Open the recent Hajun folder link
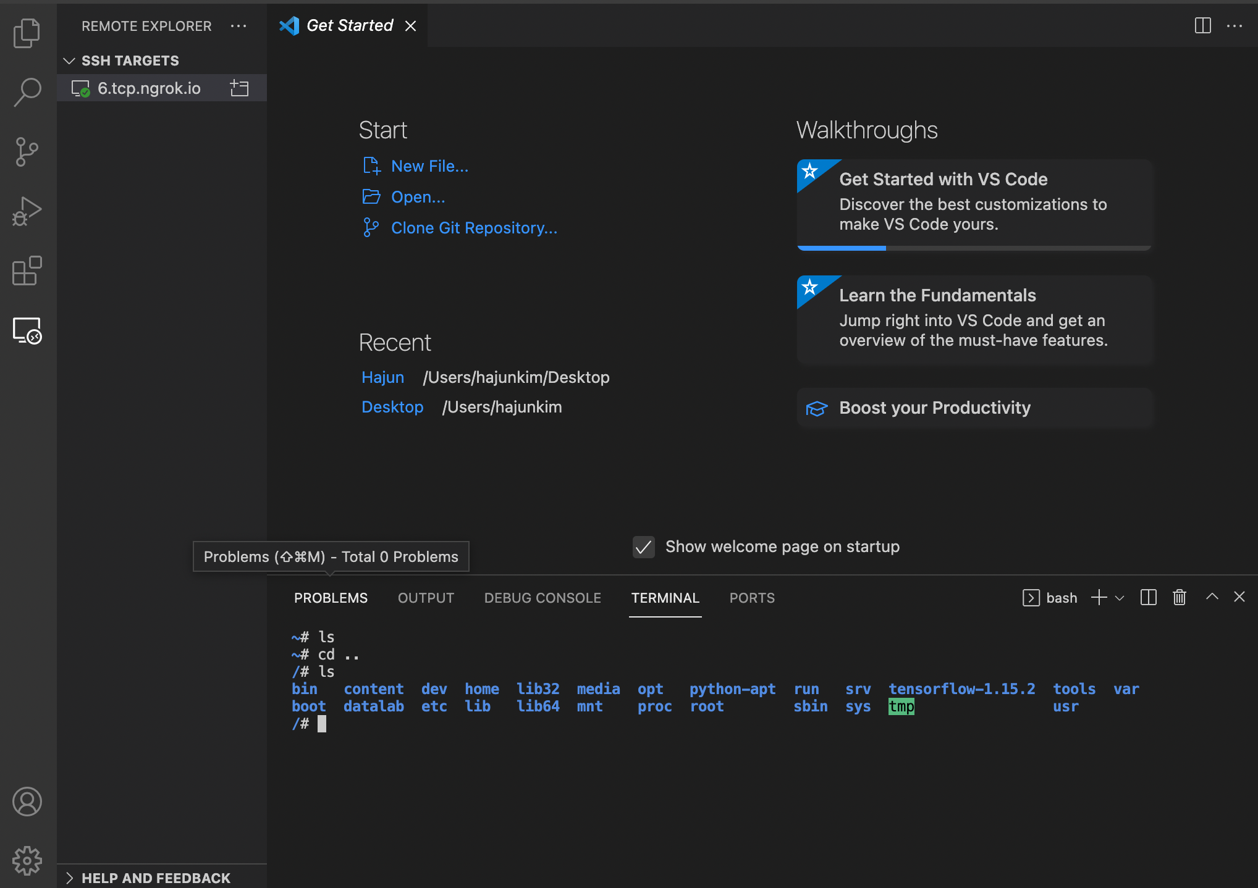 point(382,377)
